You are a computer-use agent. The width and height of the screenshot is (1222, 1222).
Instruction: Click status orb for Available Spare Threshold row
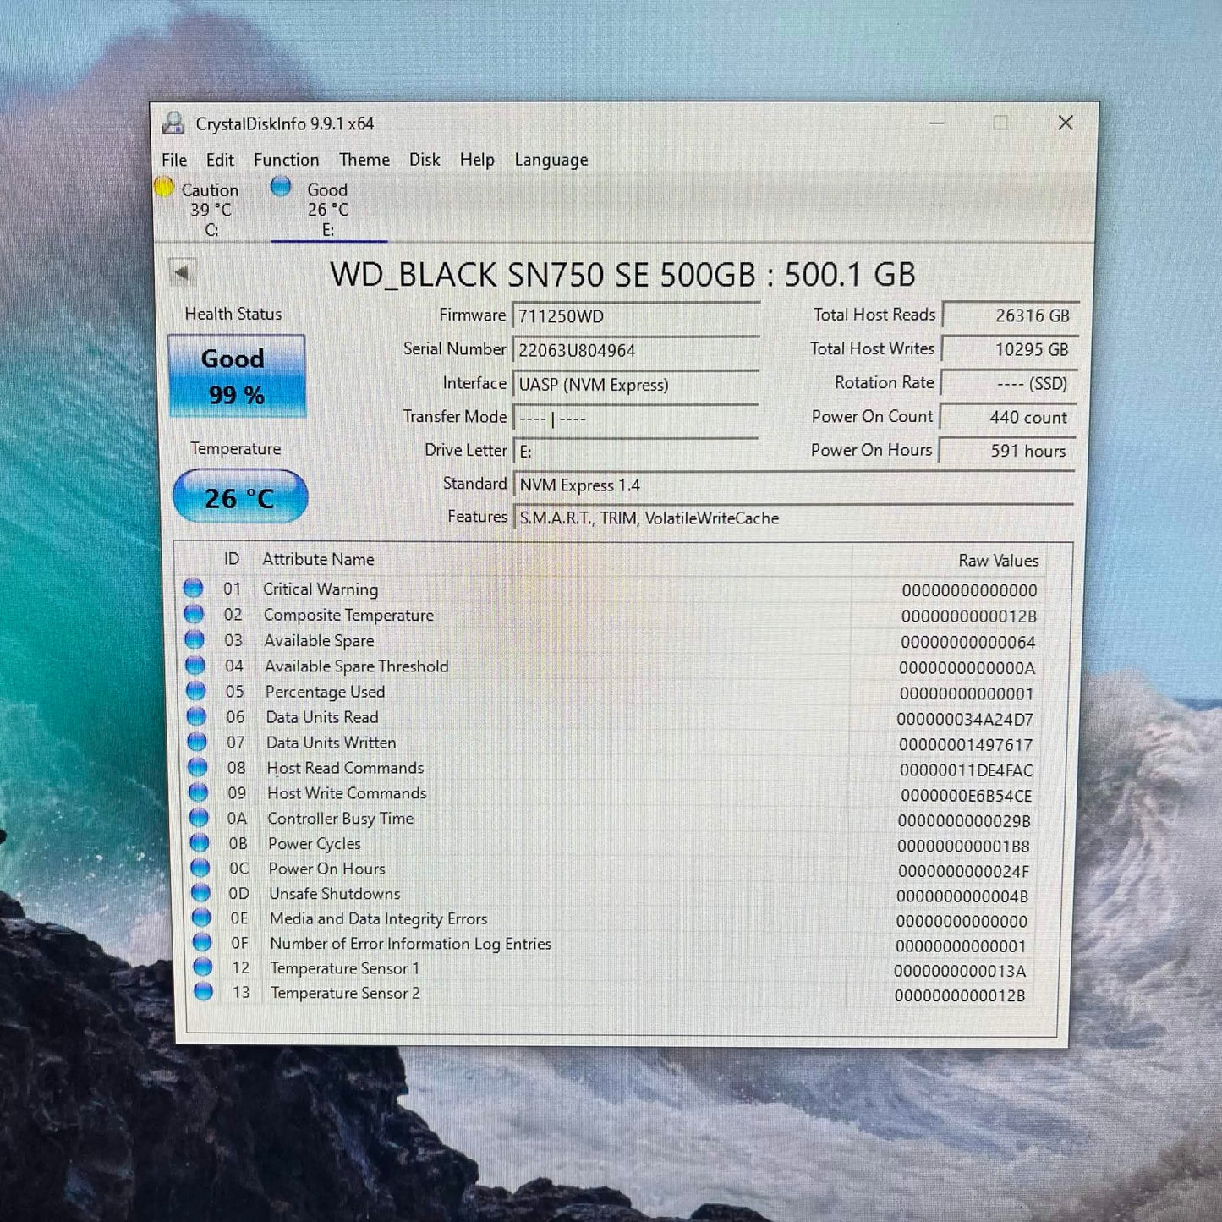coord(195,666)
